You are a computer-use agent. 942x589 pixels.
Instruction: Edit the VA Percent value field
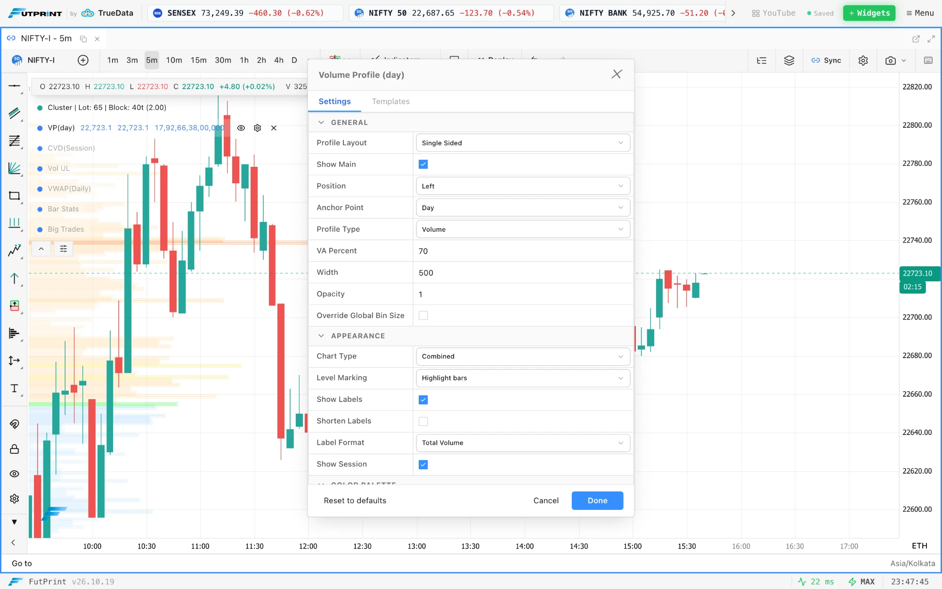523,251
